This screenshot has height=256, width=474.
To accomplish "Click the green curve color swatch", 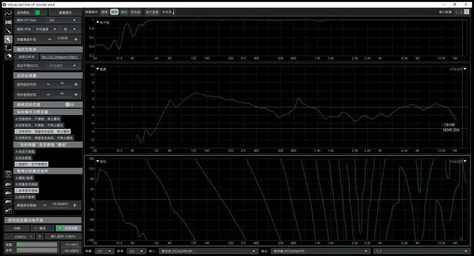I will click(x=38, y=12).
